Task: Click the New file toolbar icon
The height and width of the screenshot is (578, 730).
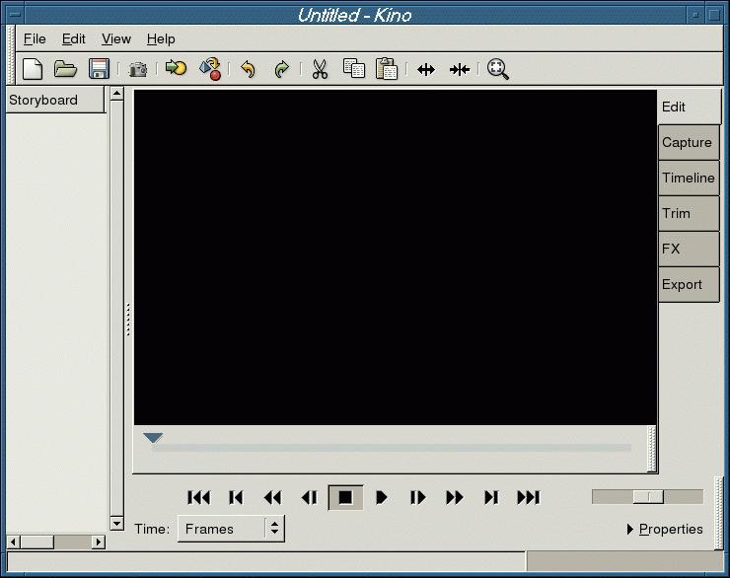Action: pos(33,69)
